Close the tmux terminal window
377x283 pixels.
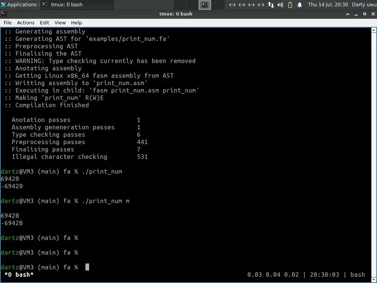[373, 14]
